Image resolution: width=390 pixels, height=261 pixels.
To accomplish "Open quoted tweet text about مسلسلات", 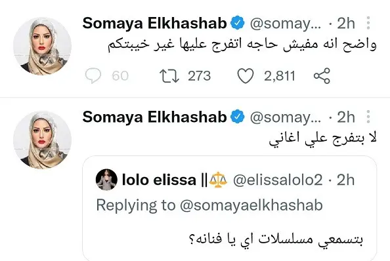I will click(x=276, y=240).
